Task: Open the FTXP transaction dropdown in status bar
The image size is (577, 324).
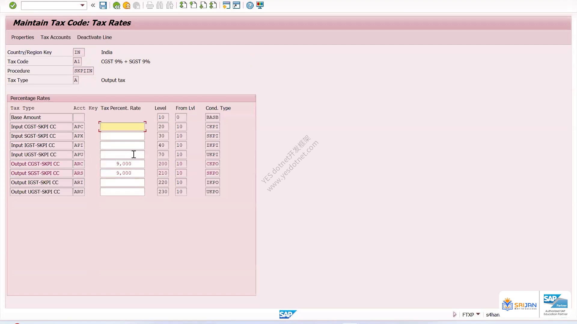Action: (x=478, y=314)
